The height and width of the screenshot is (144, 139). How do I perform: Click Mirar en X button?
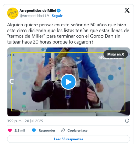tap(116, 54)
